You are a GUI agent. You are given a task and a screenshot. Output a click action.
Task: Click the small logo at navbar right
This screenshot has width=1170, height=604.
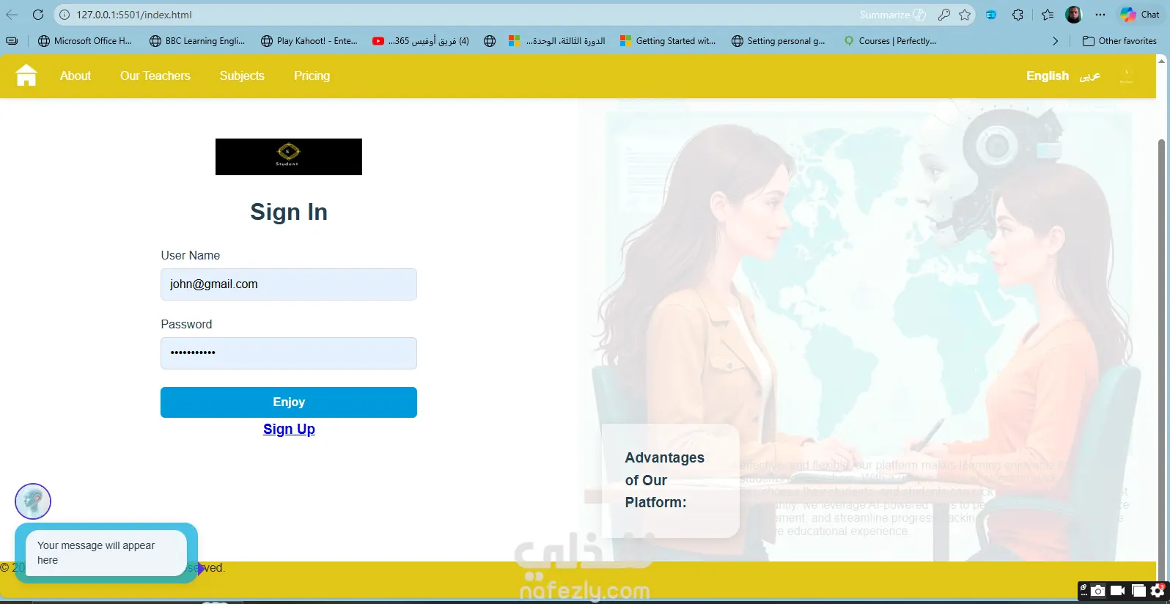pyautogui.click(x=1127, y=75)
